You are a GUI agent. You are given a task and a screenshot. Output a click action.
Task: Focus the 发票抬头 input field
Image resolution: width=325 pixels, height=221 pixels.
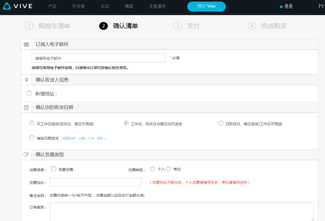(95, 182)
